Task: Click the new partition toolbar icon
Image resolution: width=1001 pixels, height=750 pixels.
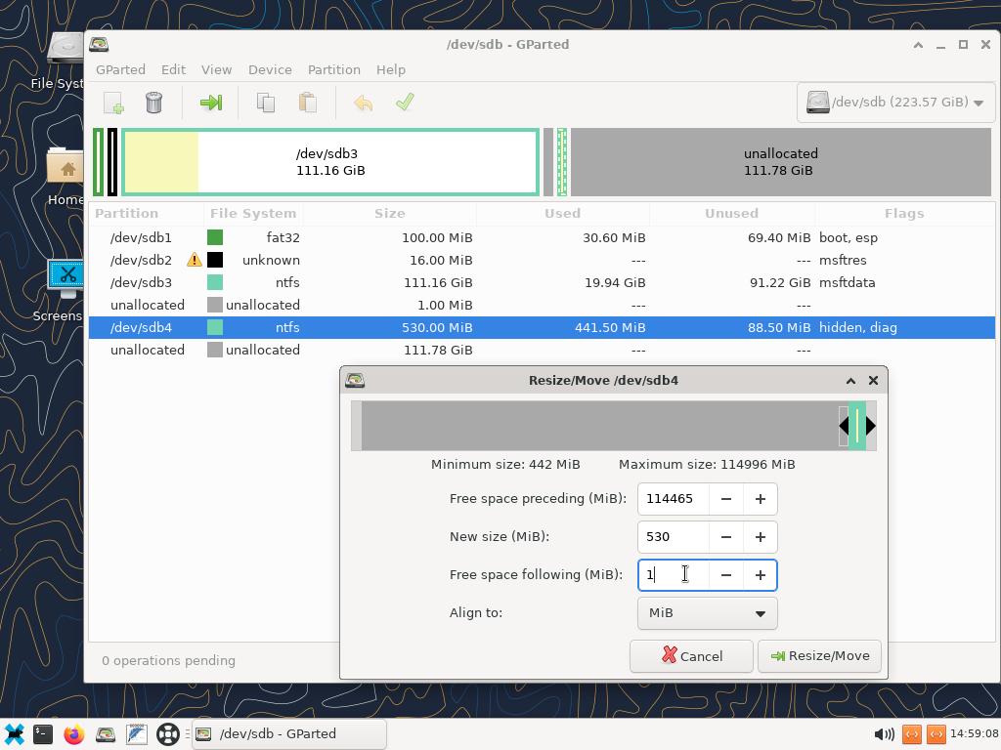Action: 113,103
